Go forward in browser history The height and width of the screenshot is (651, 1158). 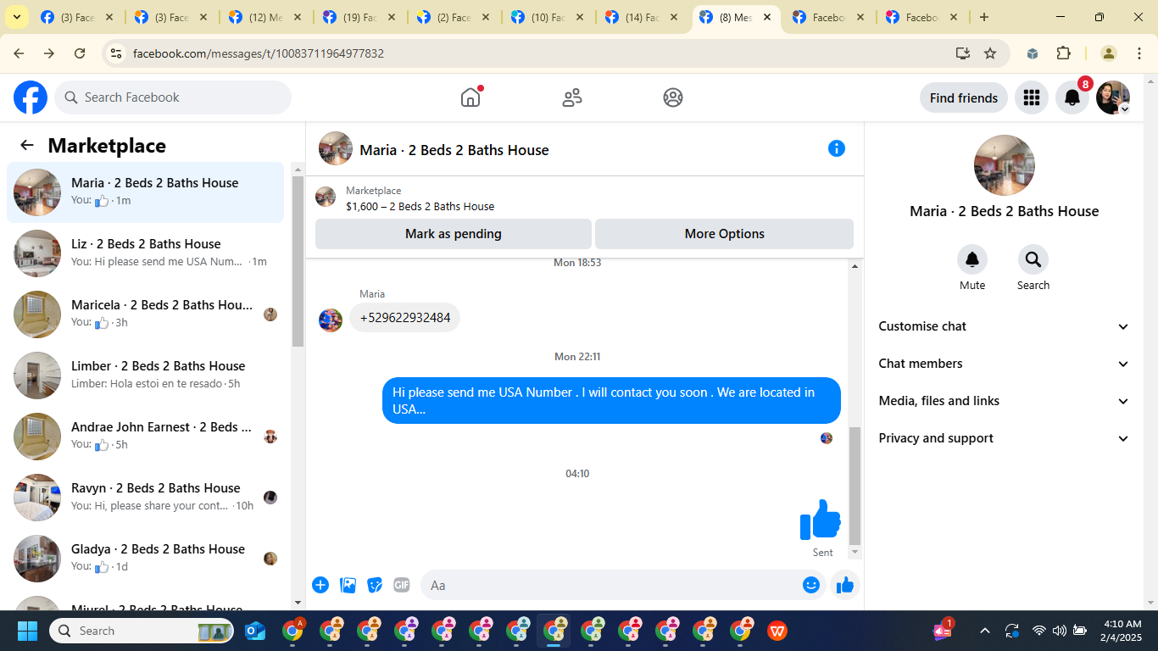tap(49, 53)
